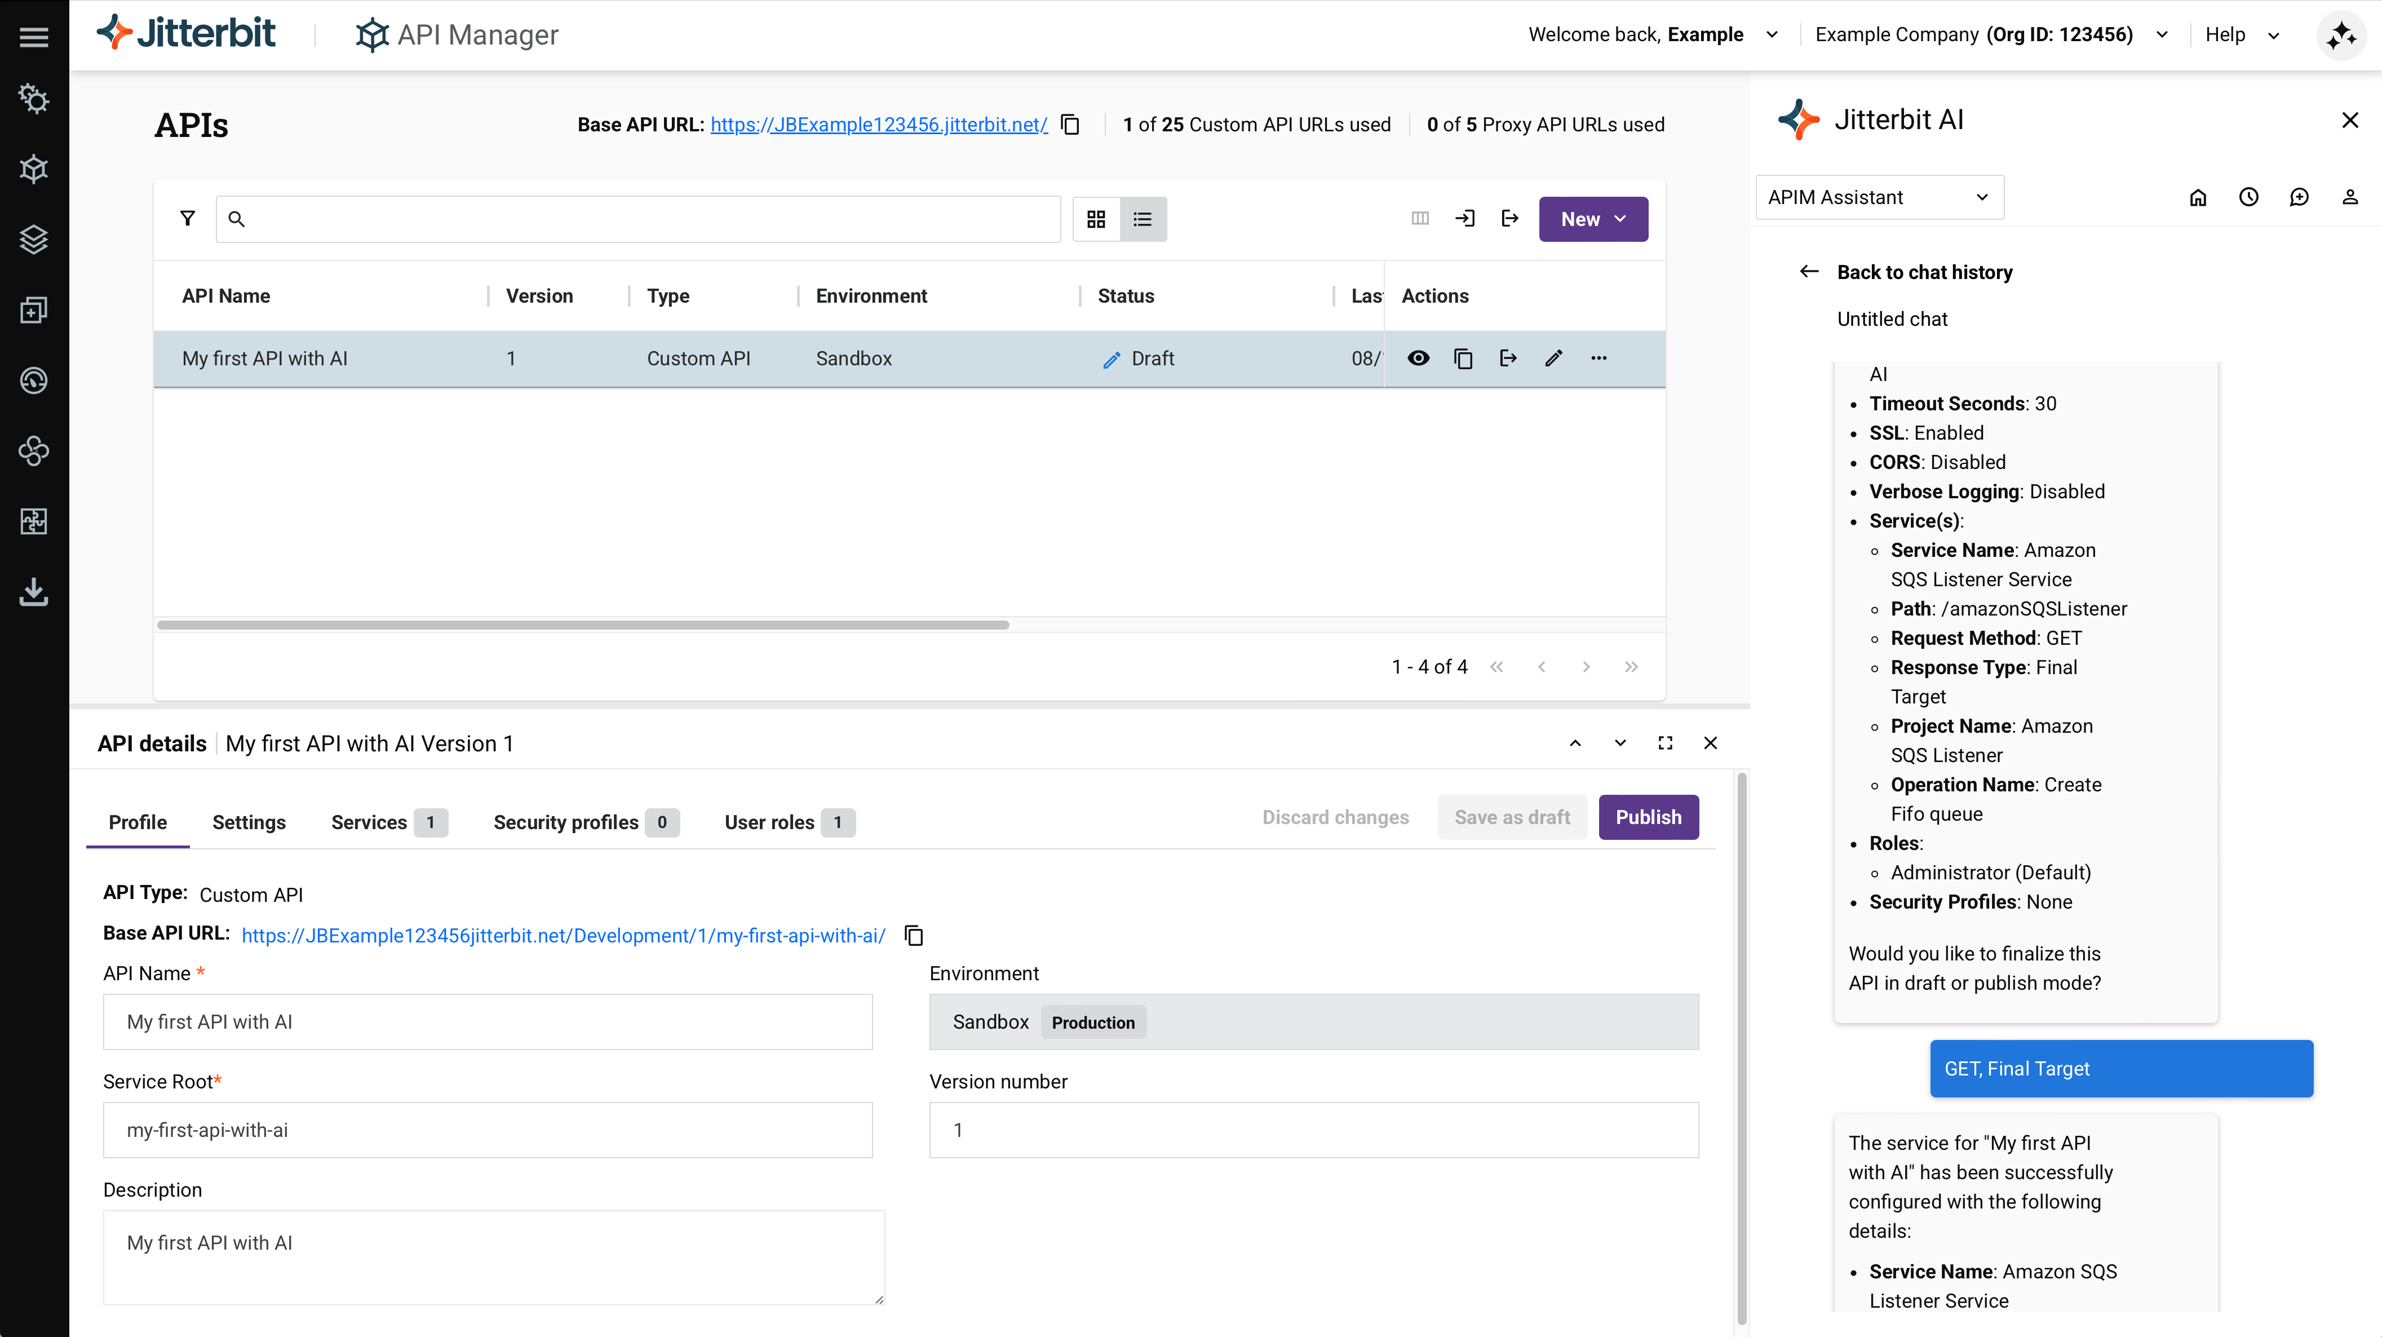Clone the 'My first API with AI' API
Image resolution: width=2382 pixels, height=1337 pixels.
point(1463,358)
